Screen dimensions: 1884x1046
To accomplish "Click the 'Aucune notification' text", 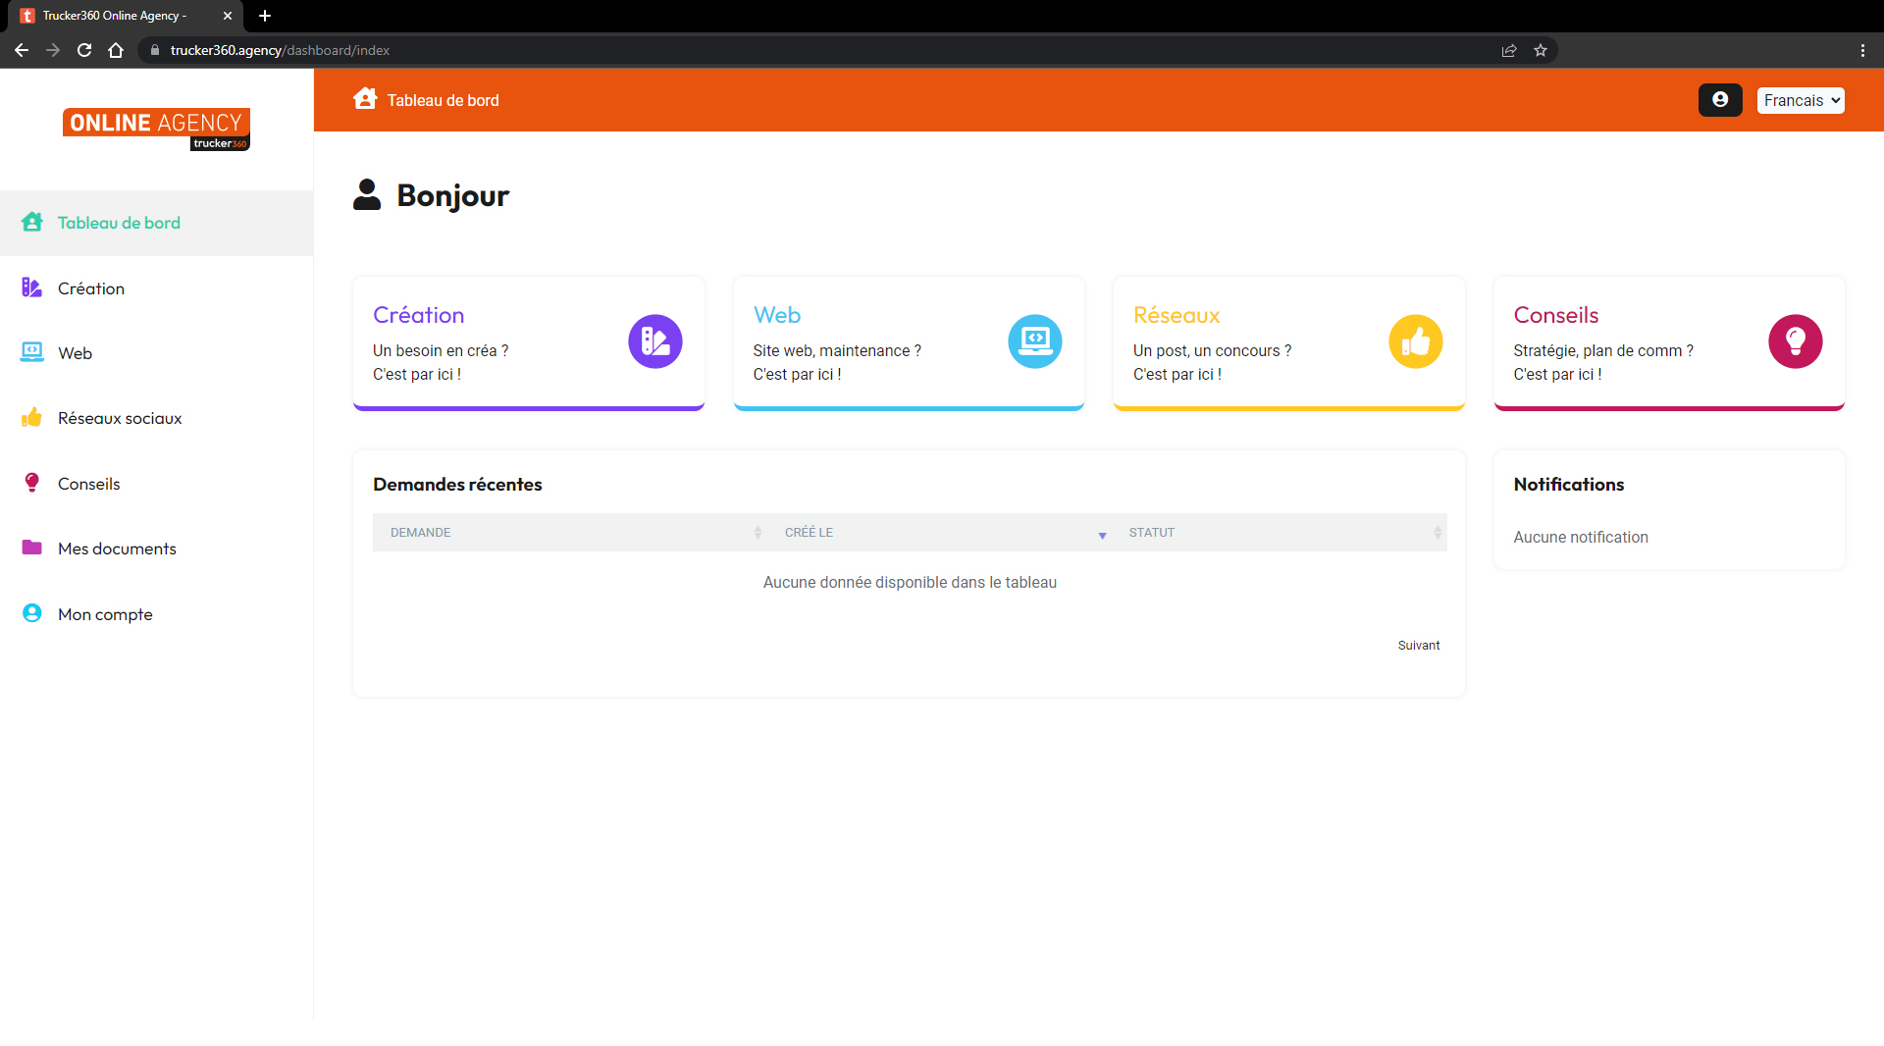I will coord(1581,537).
